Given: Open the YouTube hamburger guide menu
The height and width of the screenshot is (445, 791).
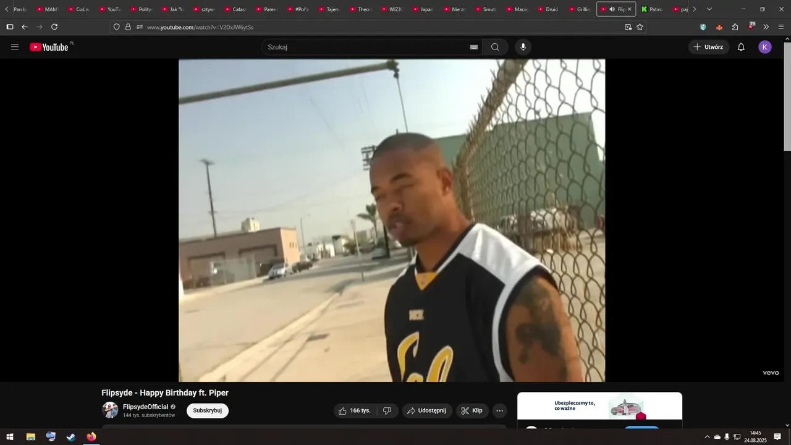Looking at the screenshot, I should point(15,47).
